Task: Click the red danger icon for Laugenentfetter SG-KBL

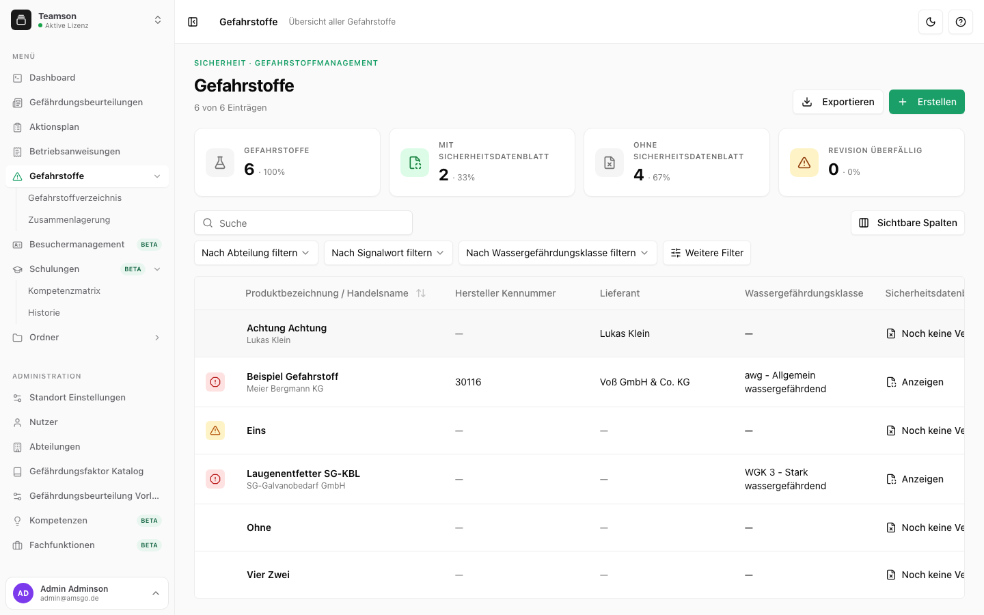Action: click(215, 479)
